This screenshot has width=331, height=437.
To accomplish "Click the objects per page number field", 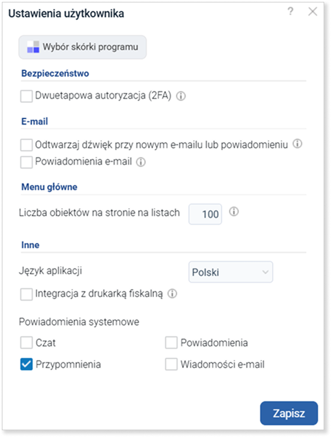I will tap(205, 214).
